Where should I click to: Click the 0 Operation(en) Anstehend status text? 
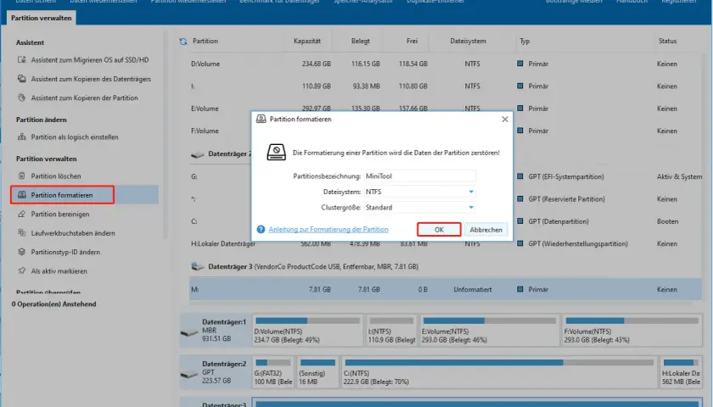(x=53, y=304)
